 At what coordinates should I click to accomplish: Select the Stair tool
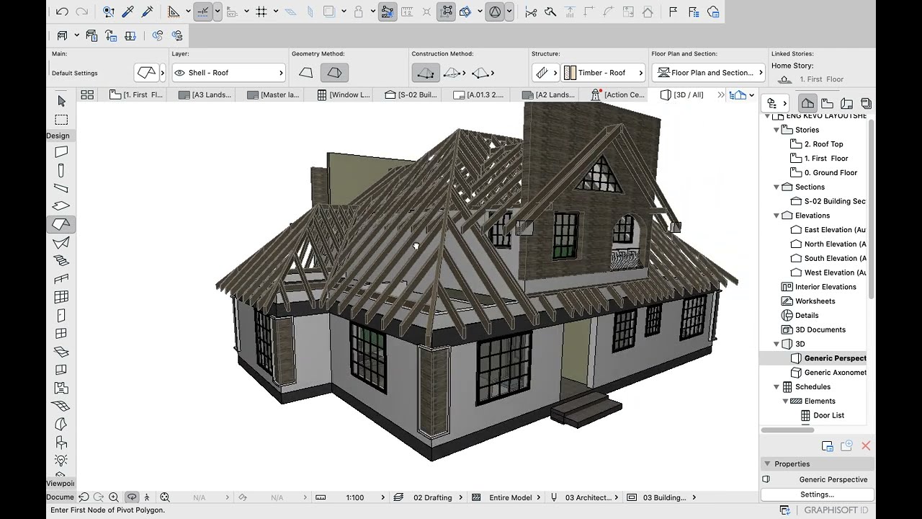[61, 261]
